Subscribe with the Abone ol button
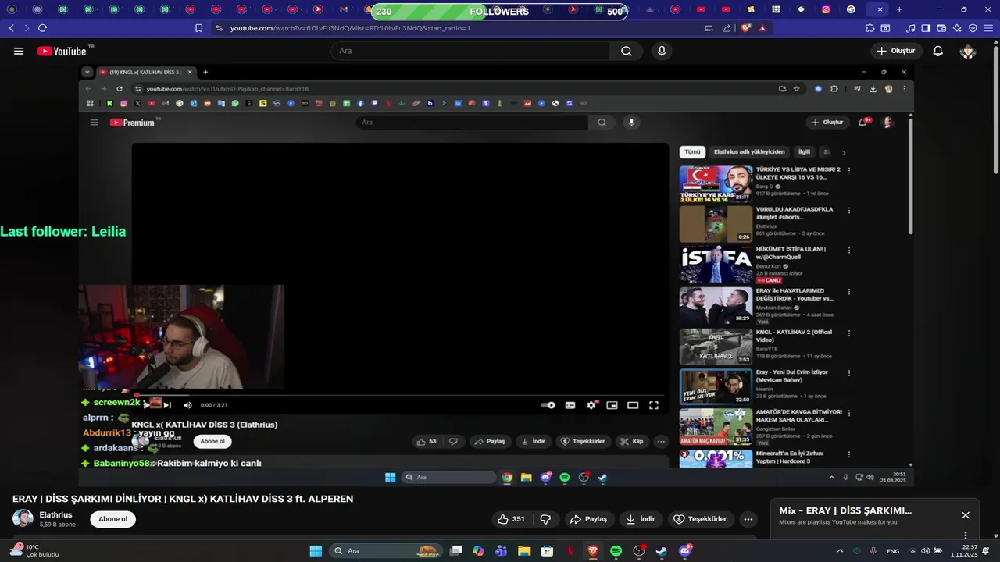The width and height of the screenshot is (1000, 562). pos(112,519)
